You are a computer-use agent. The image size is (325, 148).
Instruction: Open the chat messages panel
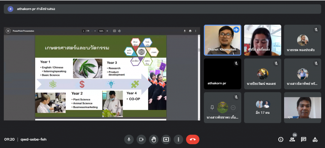click(303, 139)
